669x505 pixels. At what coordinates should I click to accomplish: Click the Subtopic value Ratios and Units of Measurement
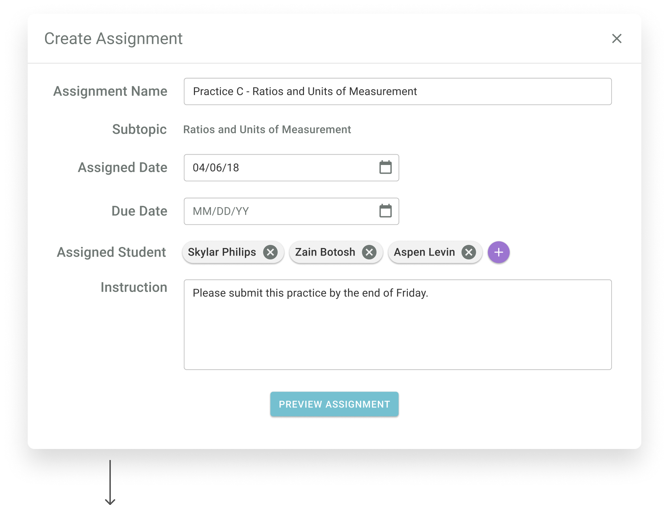tap(267, 129)
